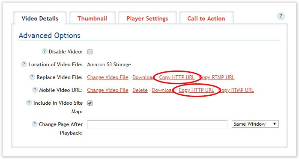The image size is (299, 159).
Task: Click the Advanced Options heading
Action: 50,35
